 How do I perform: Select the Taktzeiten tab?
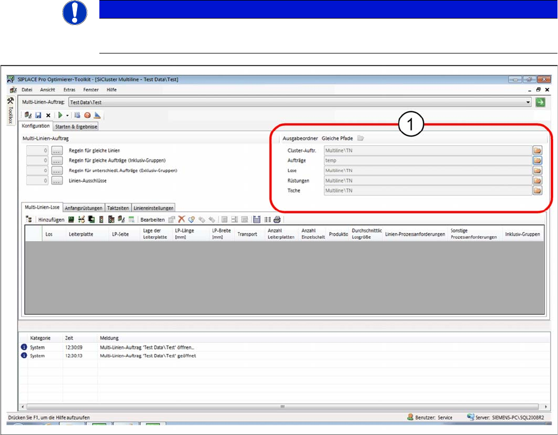pyautogui.click(x=118, y=208)
